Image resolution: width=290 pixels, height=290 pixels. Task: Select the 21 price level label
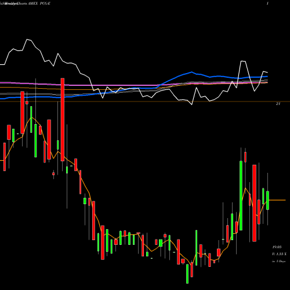(x=278, y=104)
